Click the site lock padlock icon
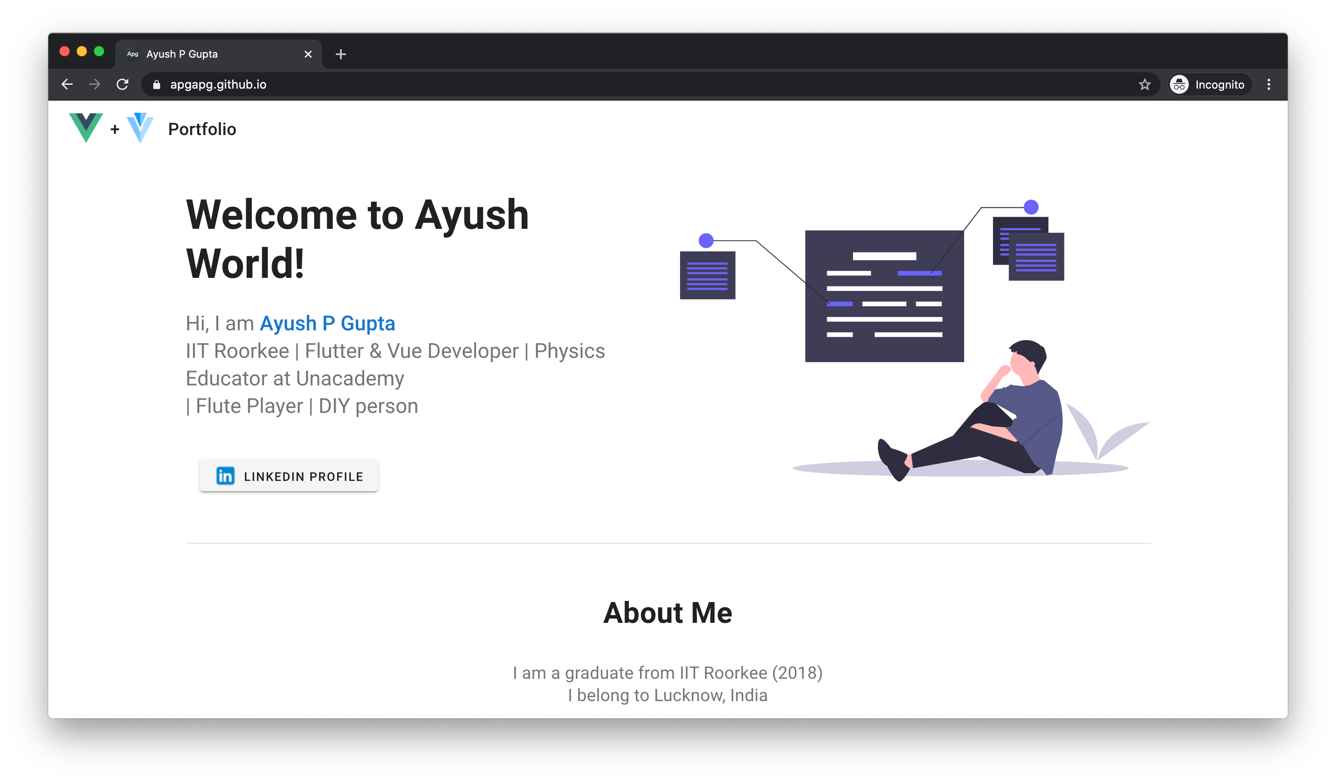1336x782 pixels. click(x=156, y=85)
